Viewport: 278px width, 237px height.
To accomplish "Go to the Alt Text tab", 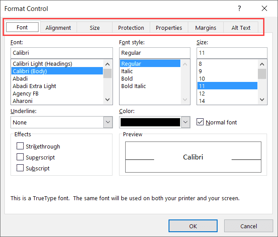I will [x=241, y=28].
